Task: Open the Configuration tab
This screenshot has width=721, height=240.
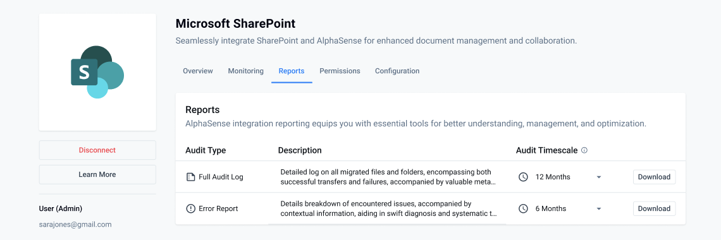Action: coord(397,71)
